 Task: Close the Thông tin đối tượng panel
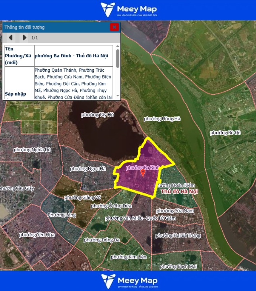click(x=114, y=27)
